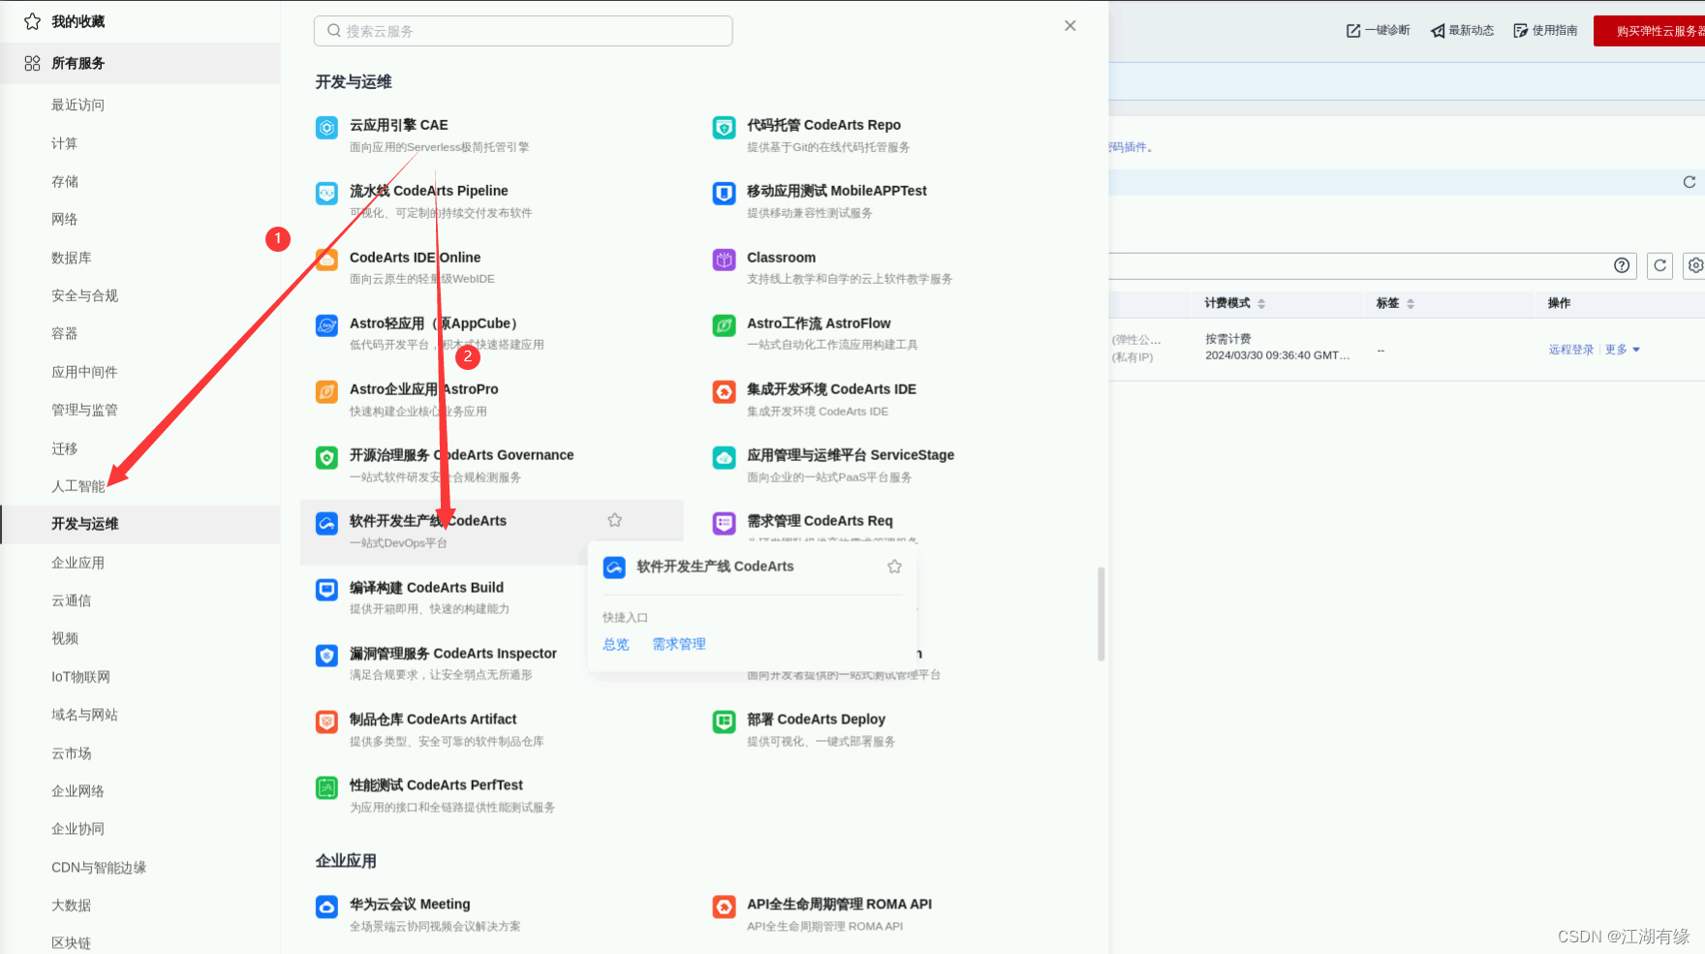Select the AstroFlow service icon

(725, 325)
